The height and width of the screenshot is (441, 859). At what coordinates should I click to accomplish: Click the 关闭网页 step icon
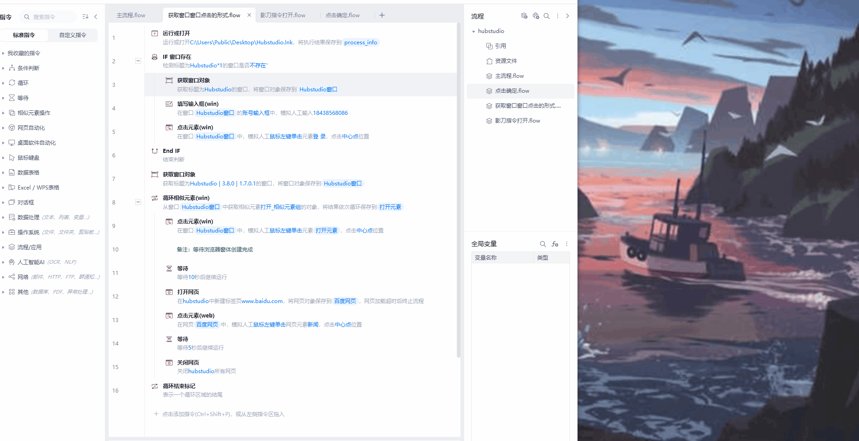click(169, 363)
